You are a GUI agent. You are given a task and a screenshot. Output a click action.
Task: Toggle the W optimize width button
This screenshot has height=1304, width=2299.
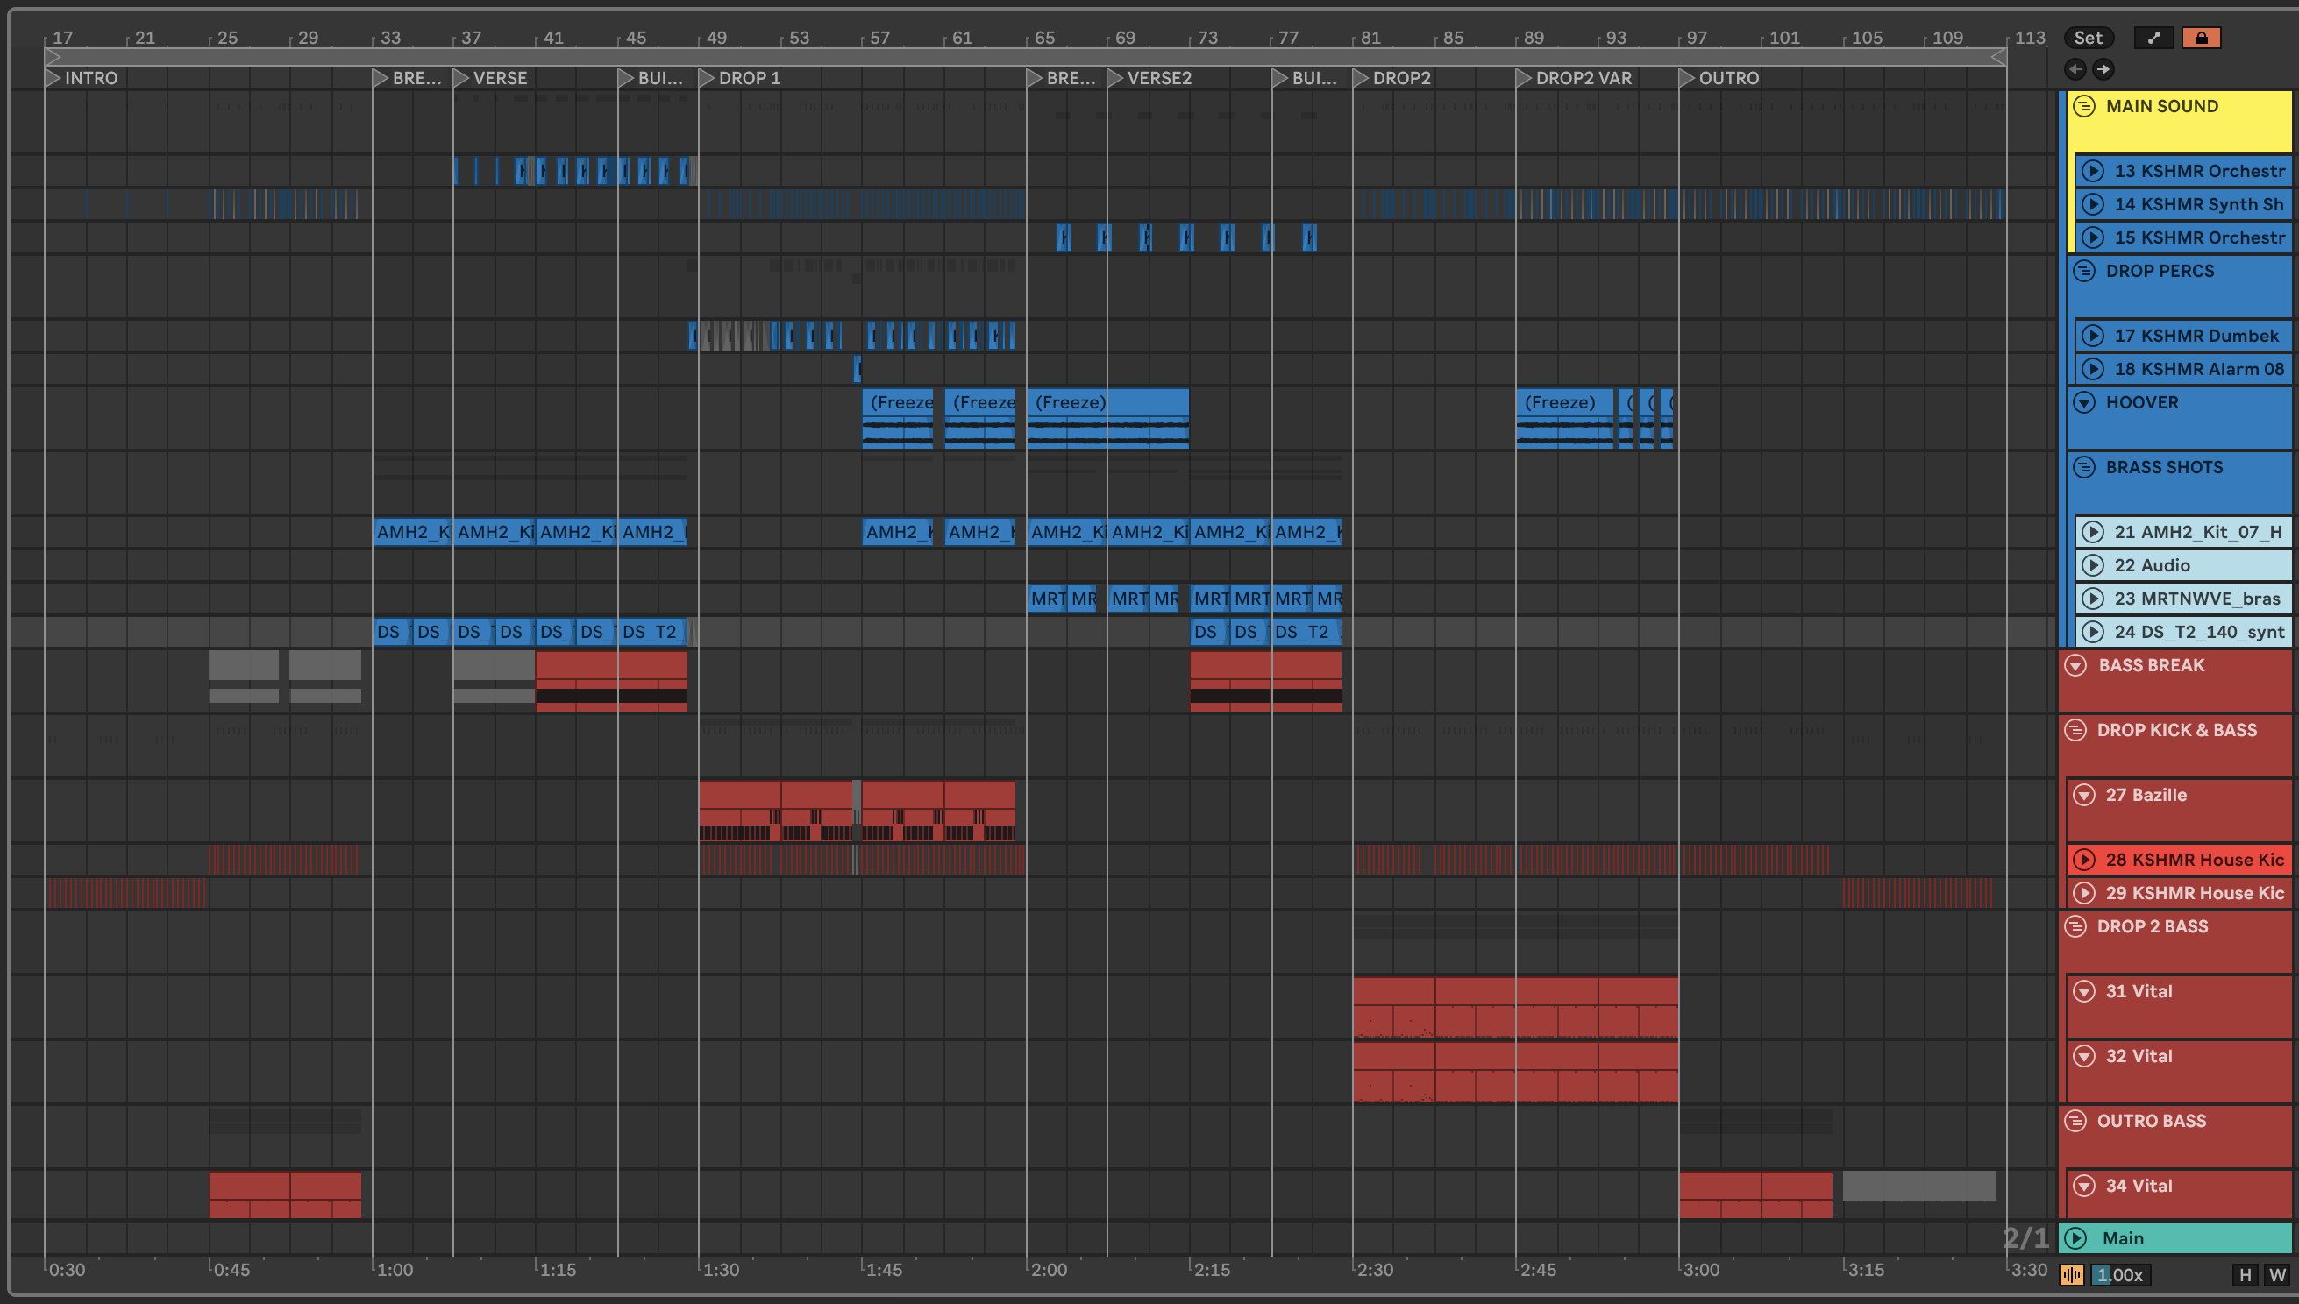pos(2276,1274)
